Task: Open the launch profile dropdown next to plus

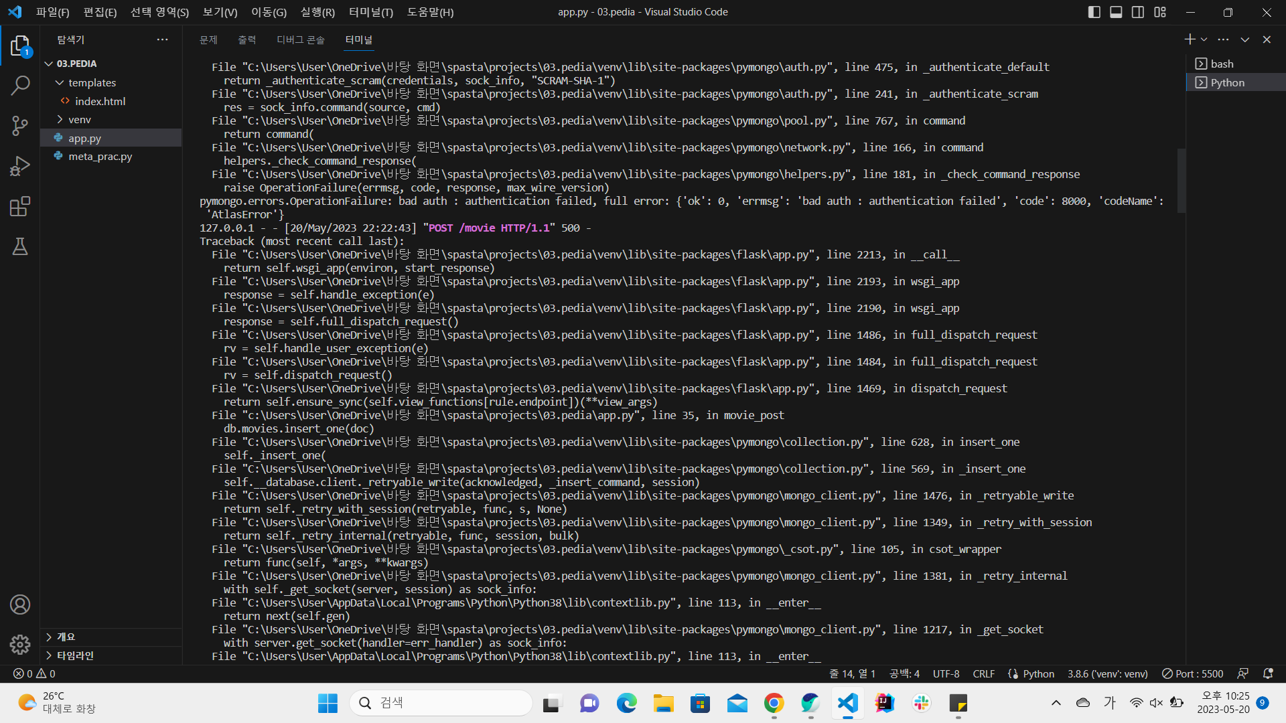Action: pyautogui.click(x=1204, y=39)
